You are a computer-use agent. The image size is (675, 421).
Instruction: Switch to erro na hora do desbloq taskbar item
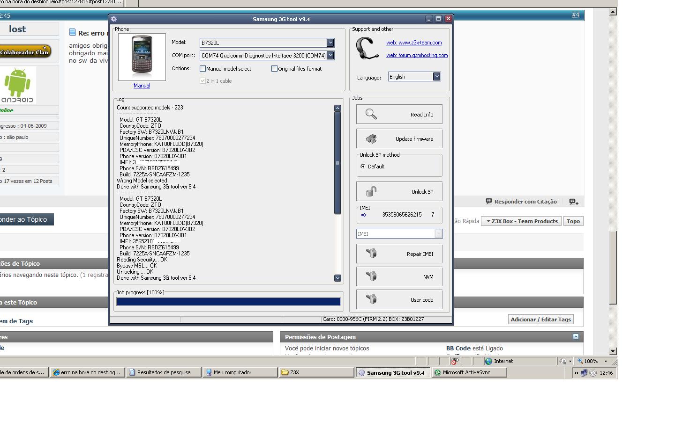[88, 372]
